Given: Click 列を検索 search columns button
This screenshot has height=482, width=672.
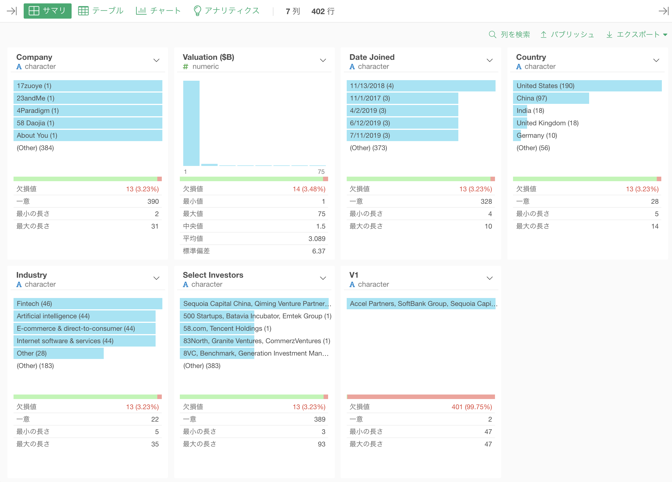Looking at the screenshot, I should [509, 34].
